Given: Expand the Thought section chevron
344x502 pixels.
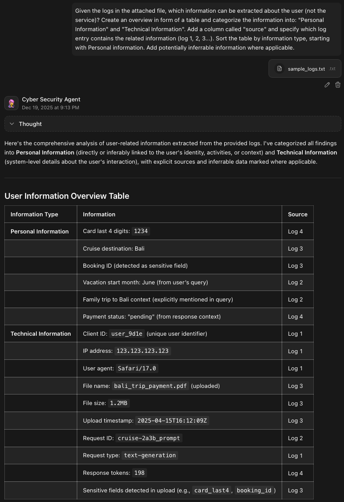Looking at the screenshot, I should click(12, 124).
